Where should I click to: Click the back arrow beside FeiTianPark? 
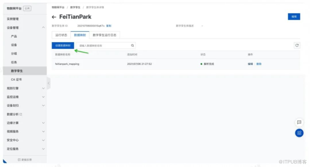[x=54, y=17]
